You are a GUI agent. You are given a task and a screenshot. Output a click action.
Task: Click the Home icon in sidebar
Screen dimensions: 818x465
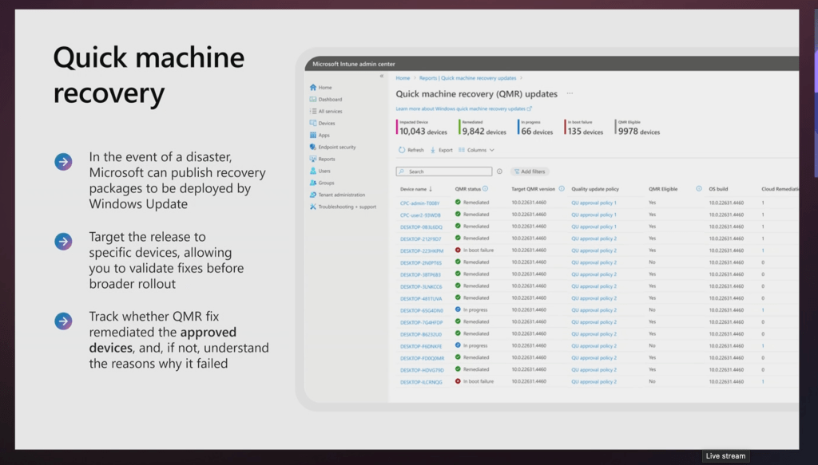click(313, 88)
